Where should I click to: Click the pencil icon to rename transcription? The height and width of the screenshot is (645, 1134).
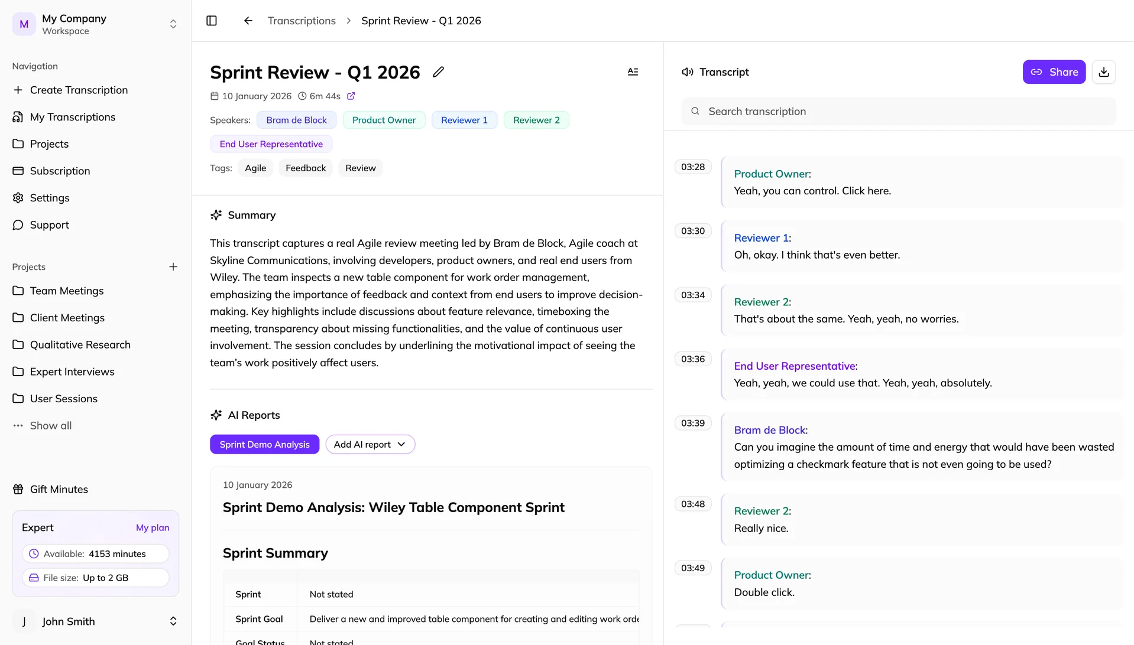coord(438,71)
